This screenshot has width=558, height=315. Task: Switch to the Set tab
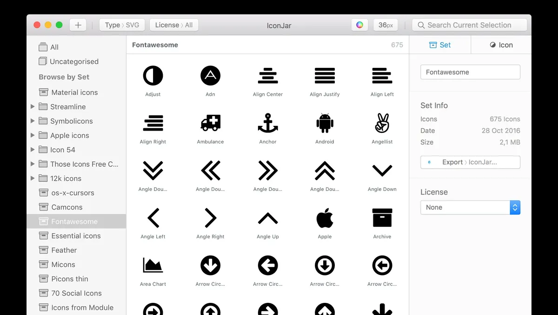[x=440, y=45]
